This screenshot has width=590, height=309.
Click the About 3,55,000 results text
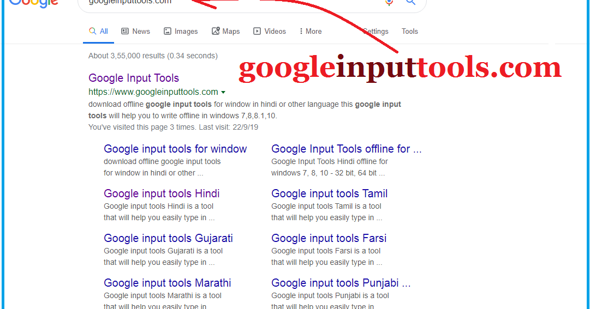click(x=153, y=56)
